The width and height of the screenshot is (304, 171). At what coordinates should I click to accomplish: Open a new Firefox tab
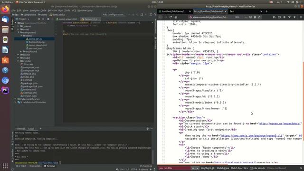[x=266, y=11]
